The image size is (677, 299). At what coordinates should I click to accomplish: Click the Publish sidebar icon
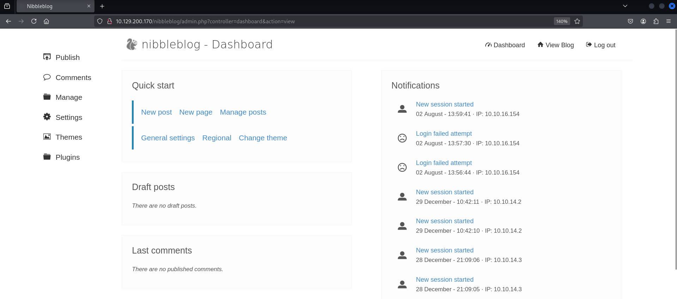[47, 57]
